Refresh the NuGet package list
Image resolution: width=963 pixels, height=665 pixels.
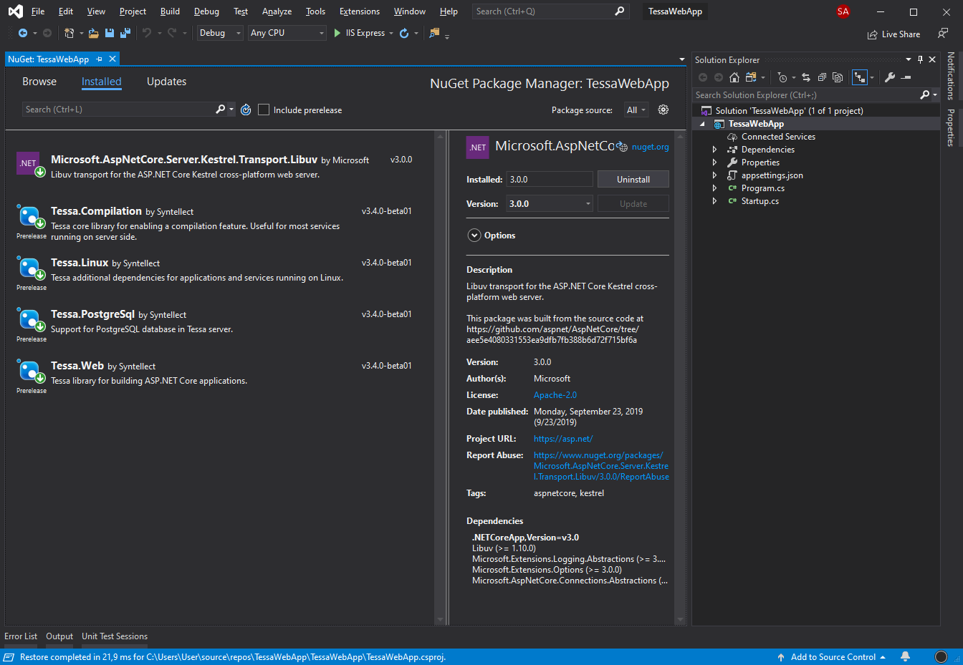pos(246,110)
